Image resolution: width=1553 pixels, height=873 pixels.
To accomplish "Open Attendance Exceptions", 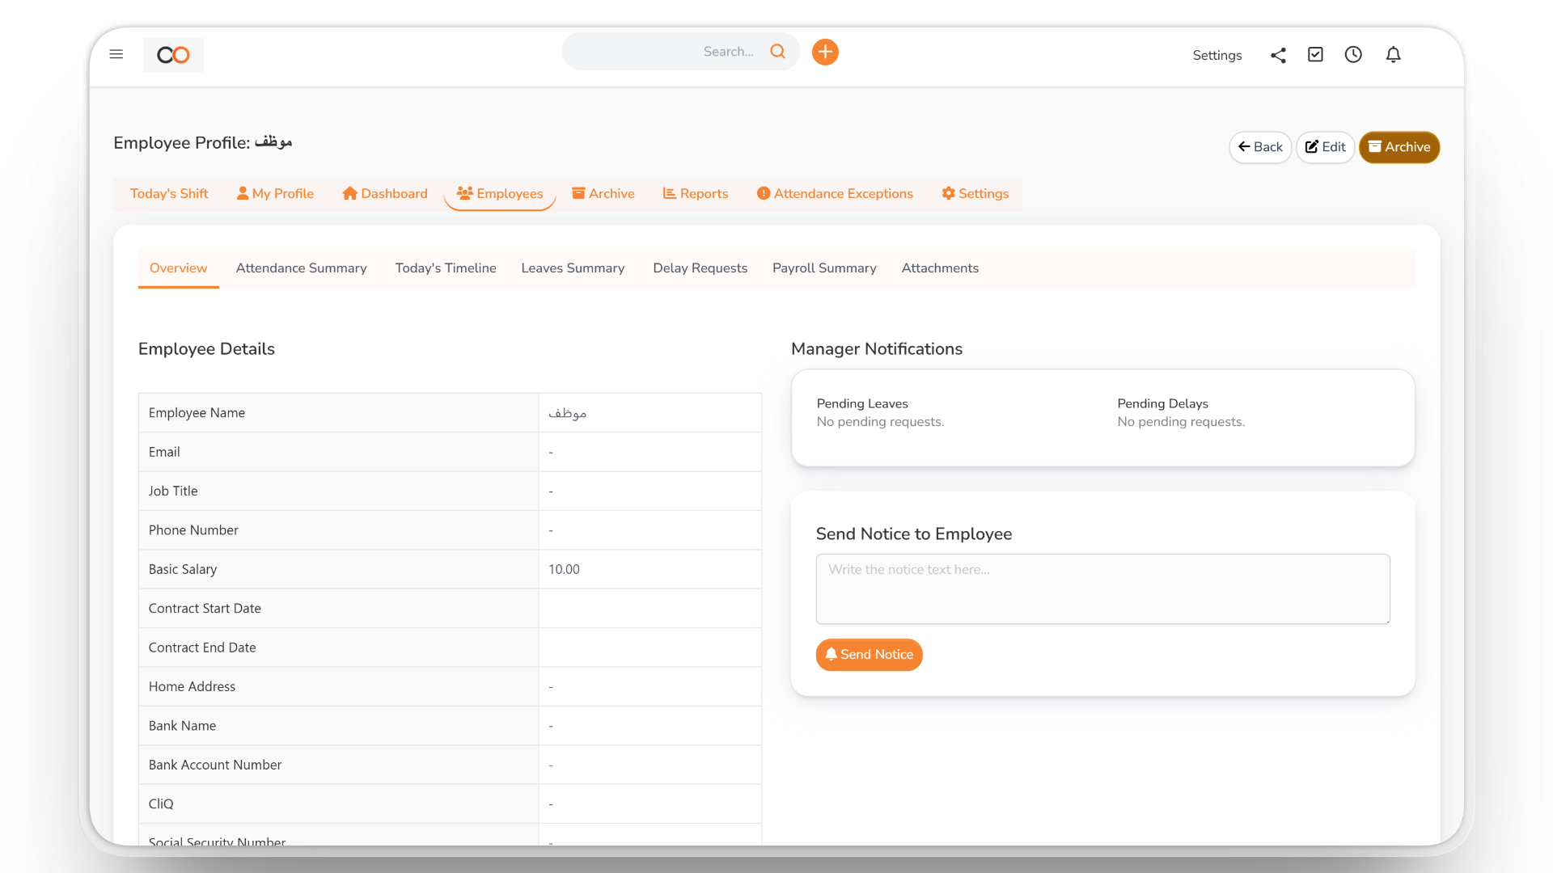I will pos(835,193).
